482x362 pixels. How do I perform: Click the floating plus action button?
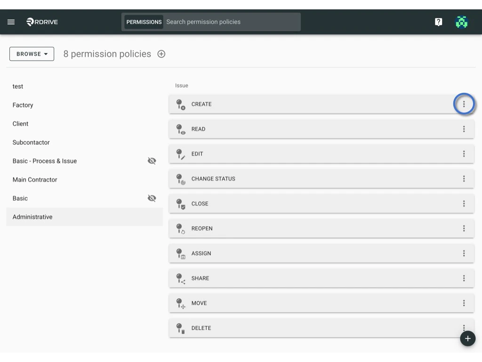pos(467,338)
